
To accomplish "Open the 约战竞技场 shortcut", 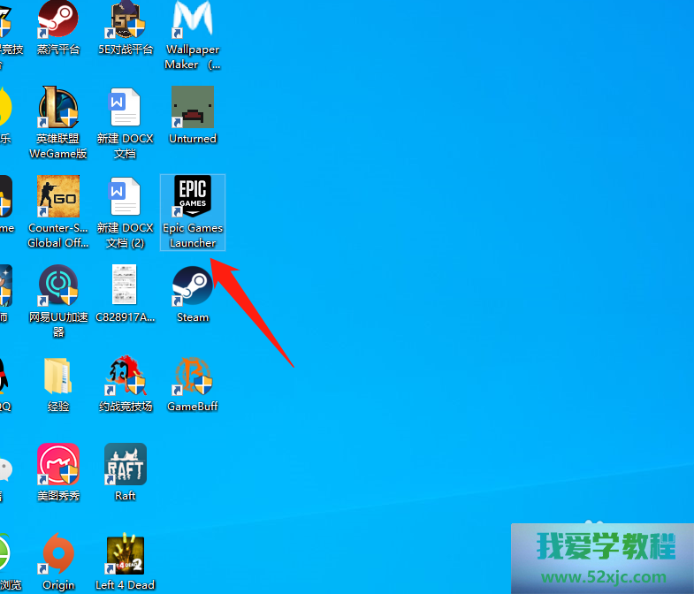I will 126,376.
